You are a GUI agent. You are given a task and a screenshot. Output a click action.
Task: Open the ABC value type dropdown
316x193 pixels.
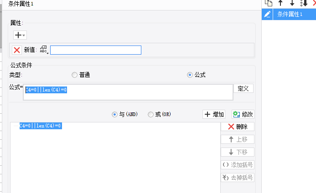(x=44, y=50)
